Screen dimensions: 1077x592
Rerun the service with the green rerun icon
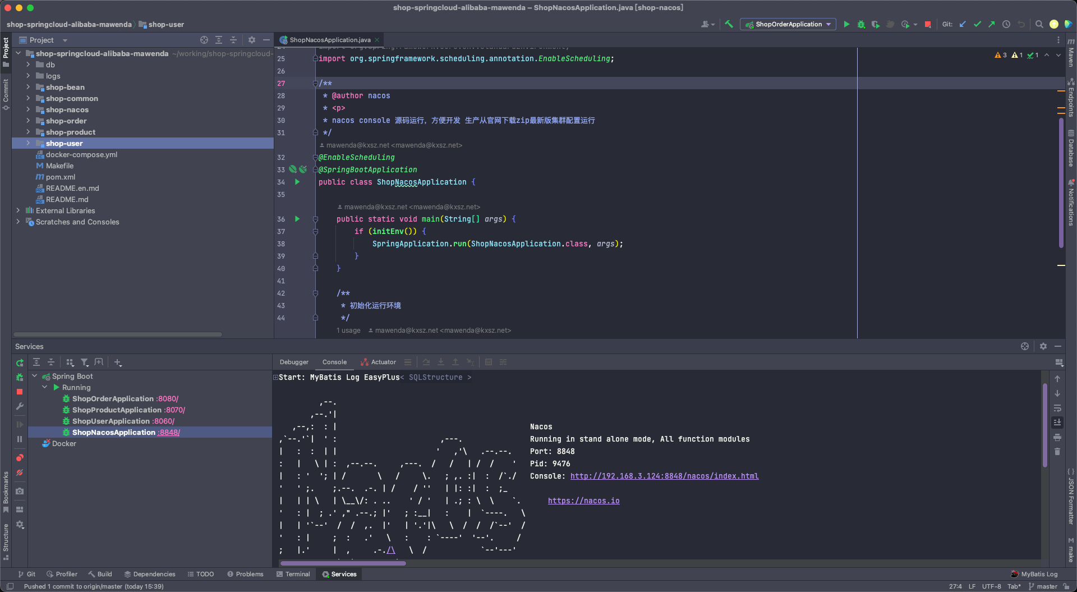(x=20, y=363)
